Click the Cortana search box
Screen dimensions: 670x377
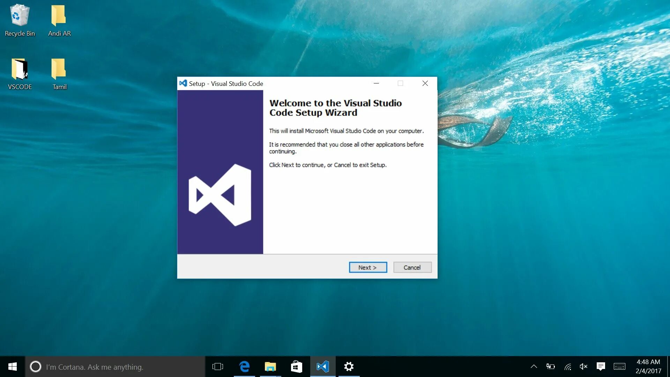point(115,367)
